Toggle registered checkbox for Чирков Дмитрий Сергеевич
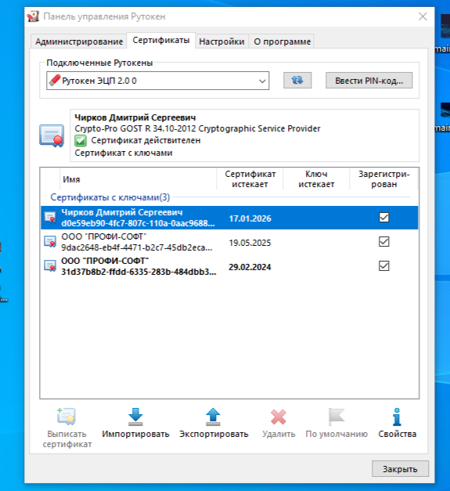Screen dimensions: 450x491 [384, 218]
